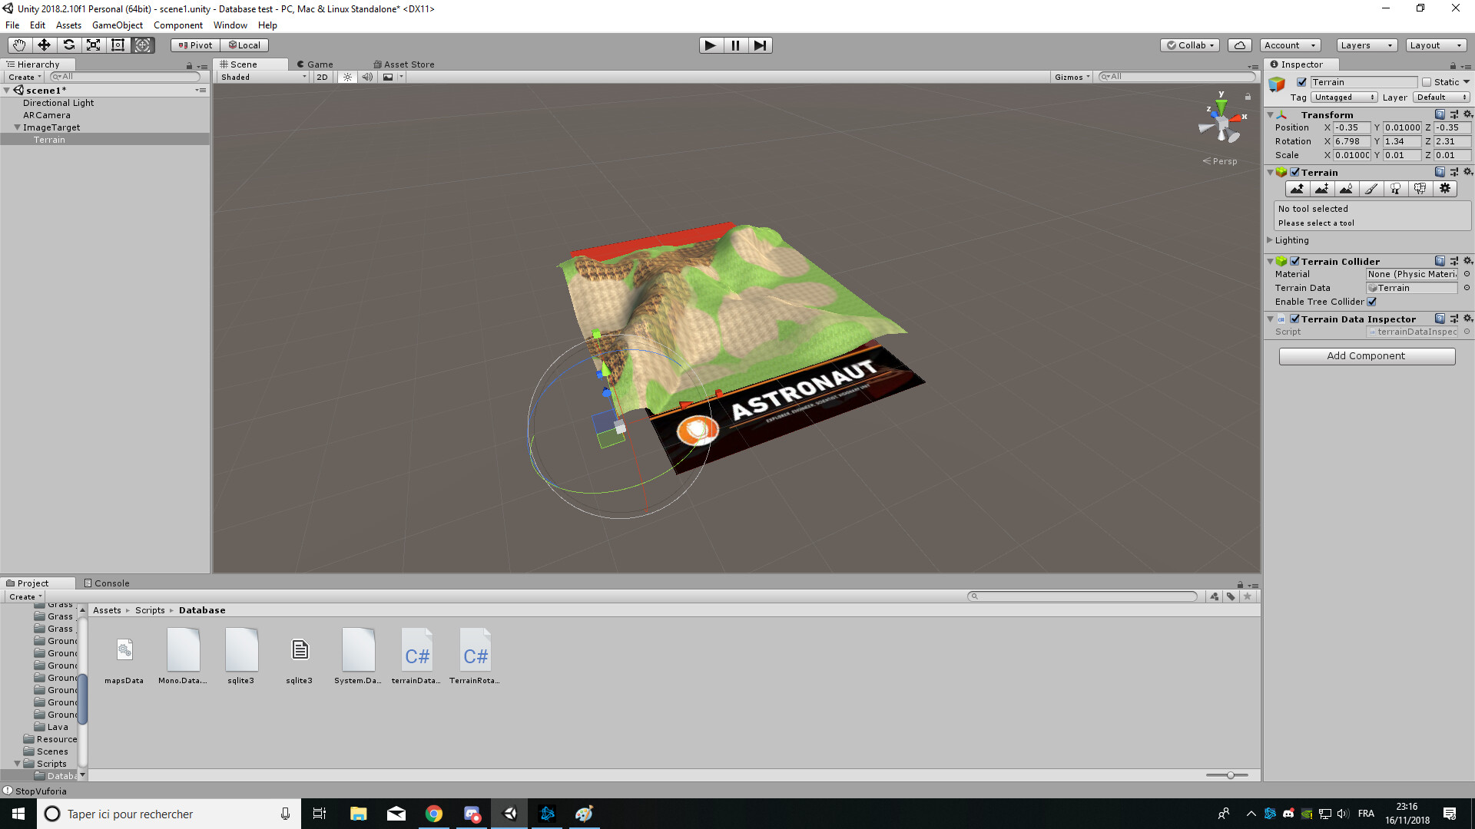Activate the Rotate tool
Image resolution: width=1475 pixels, height=829 pixels.
pyautogui.click(x=69, y=45)
